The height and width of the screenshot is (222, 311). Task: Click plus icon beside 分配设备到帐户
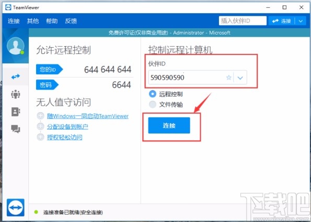[40, 126]
